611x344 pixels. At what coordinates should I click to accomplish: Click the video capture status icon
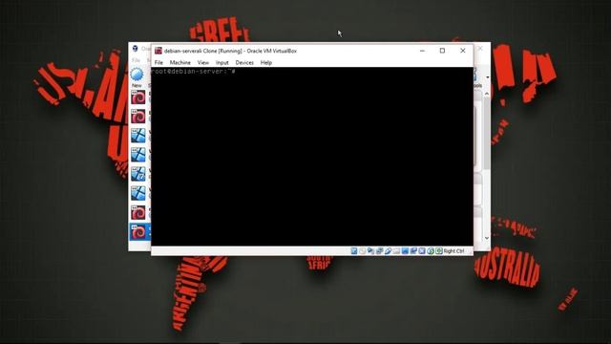tap(413, 250)
